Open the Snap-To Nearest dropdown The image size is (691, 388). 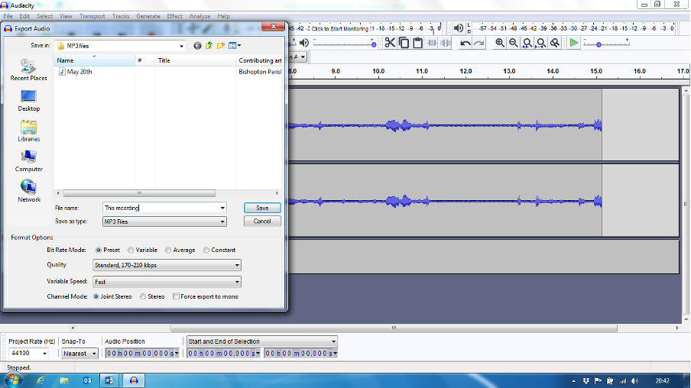[94, 354]
